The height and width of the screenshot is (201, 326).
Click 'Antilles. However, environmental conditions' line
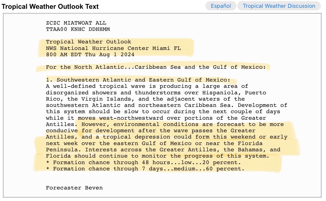pos(165,124)
